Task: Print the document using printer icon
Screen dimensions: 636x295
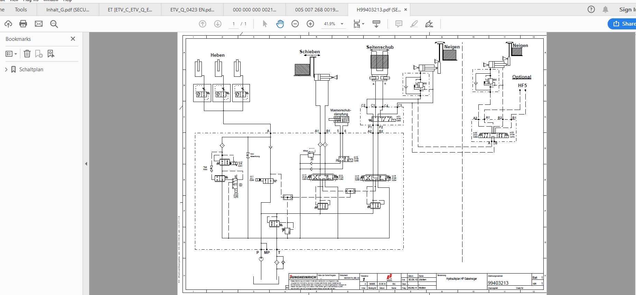Action: [x=23, y=24]
